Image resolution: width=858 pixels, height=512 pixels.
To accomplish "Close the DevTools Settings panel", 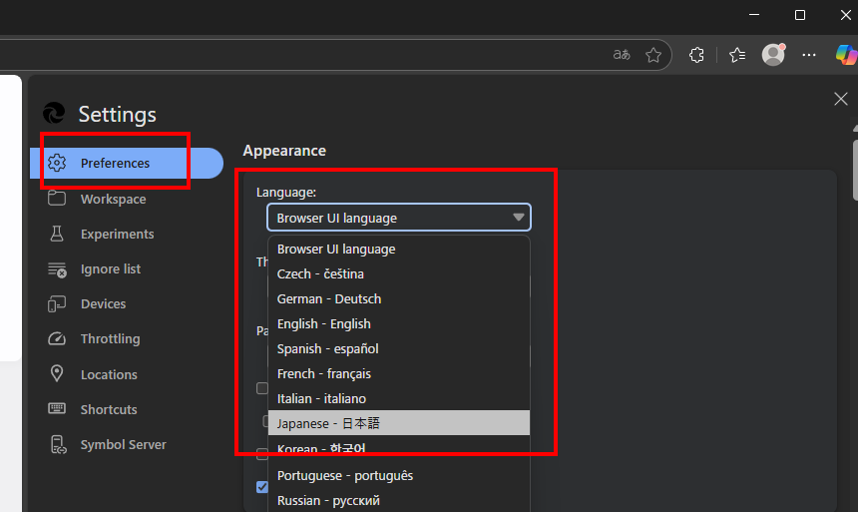I will pos(840,98).
